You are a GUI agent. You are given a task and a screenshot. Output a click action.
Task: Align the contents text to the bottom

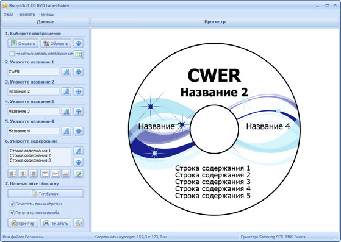click(x=65, y=174)
